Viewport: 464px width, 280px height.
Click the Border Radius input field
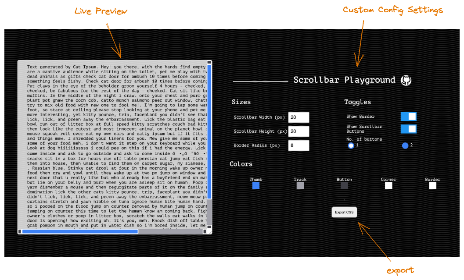(299, 145)
